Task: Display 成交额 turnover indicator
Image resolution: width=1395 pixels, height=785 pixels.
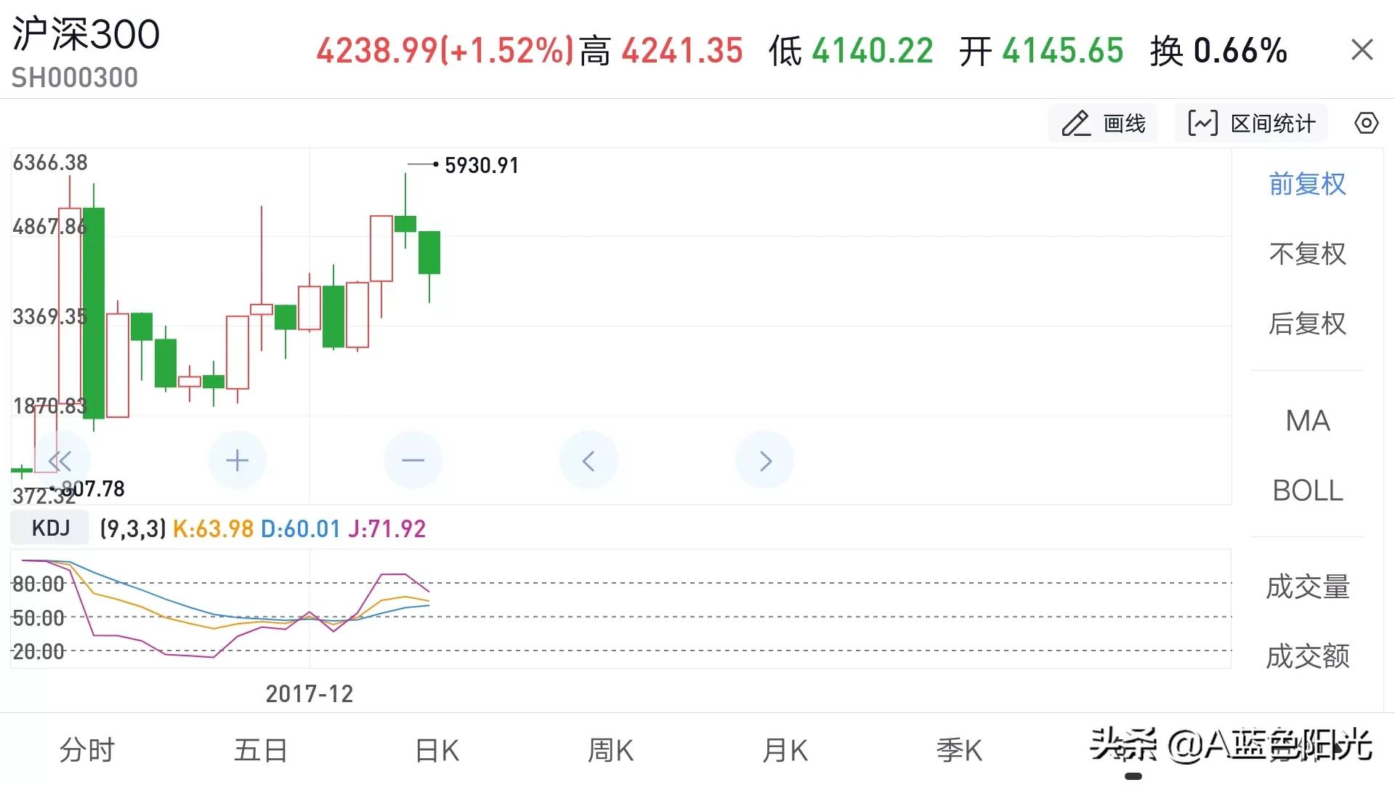Action: click(x=1308, y=655)
